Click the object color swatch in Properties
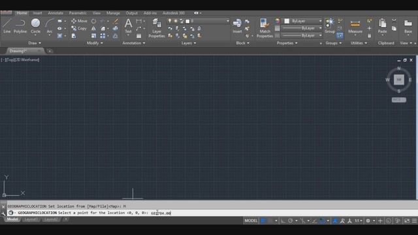 point(287,21)
